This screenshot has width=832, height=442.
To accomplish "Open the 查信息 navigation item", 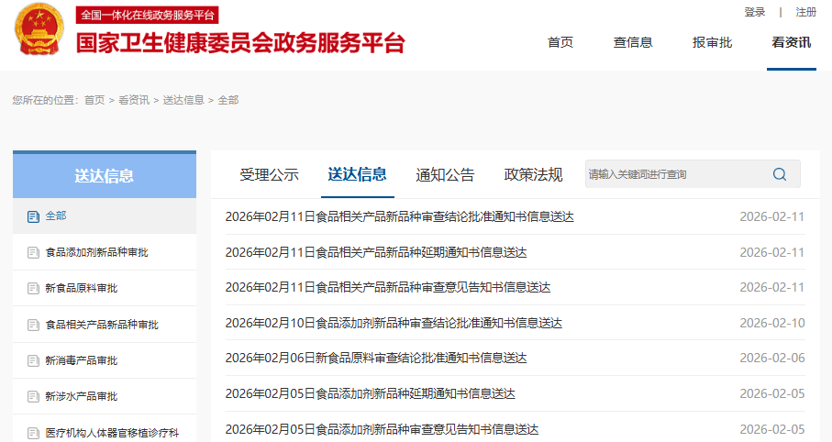I will pyautogui.click(x=633, y=42).
